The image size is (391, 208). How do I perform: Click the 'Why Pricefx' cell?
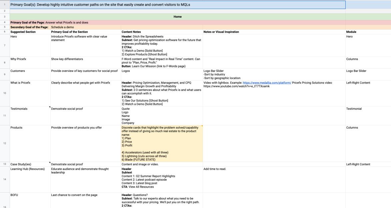pyautogui.click(x=30, y=63)
